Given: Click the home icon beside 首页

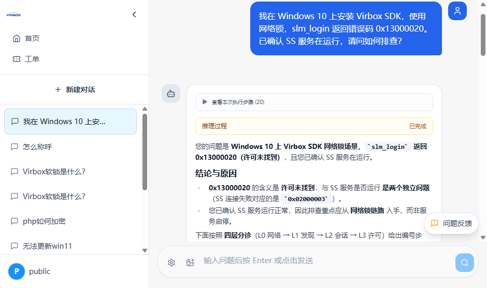Looking at the screenshot, I should click(x=17, y=38).
